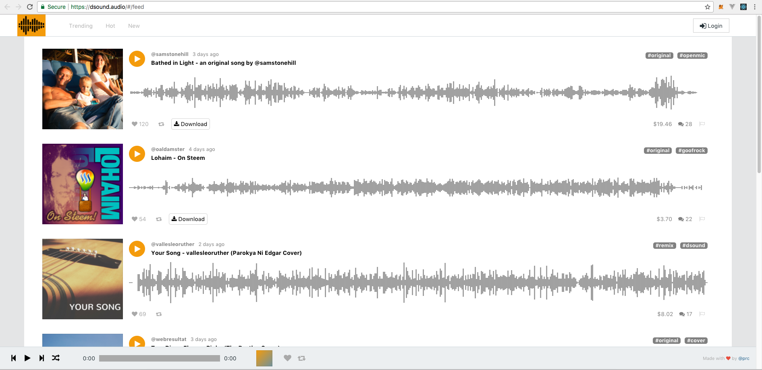762x370 pixels.
Task: Skip to next track in player
Action: (42, 358)
